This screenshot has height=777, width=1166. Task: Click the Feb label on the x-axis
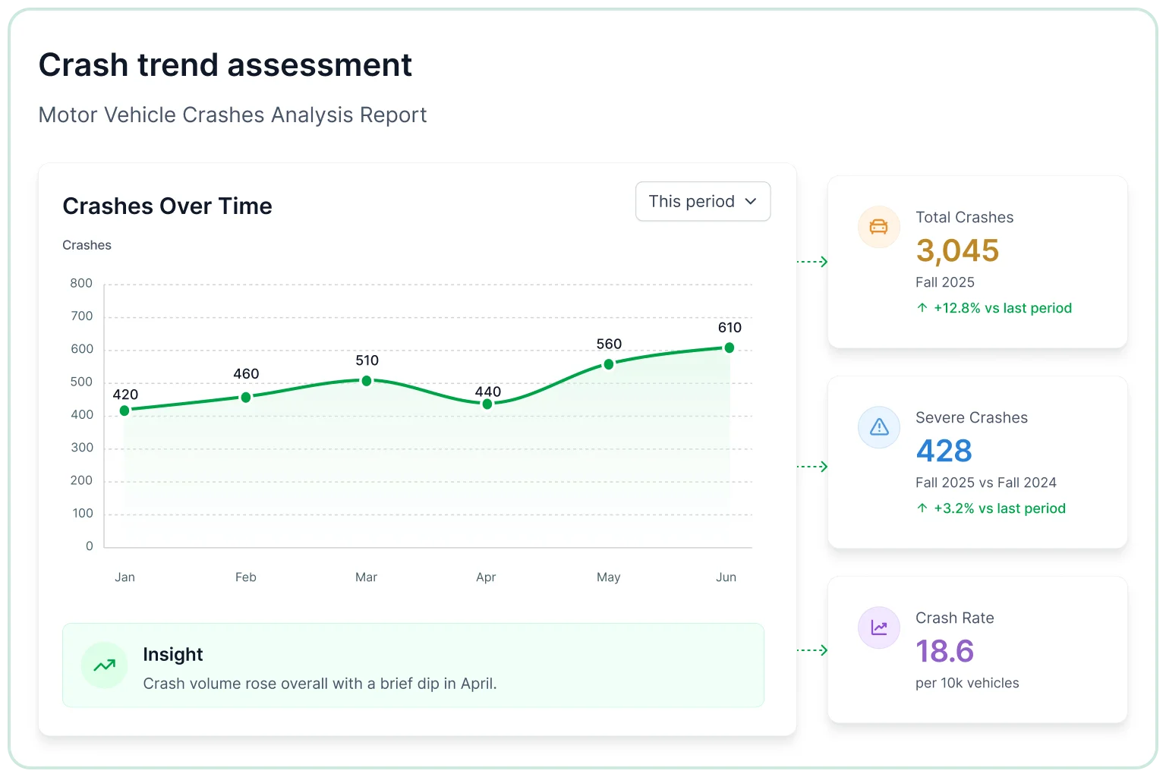pos(245,577)
